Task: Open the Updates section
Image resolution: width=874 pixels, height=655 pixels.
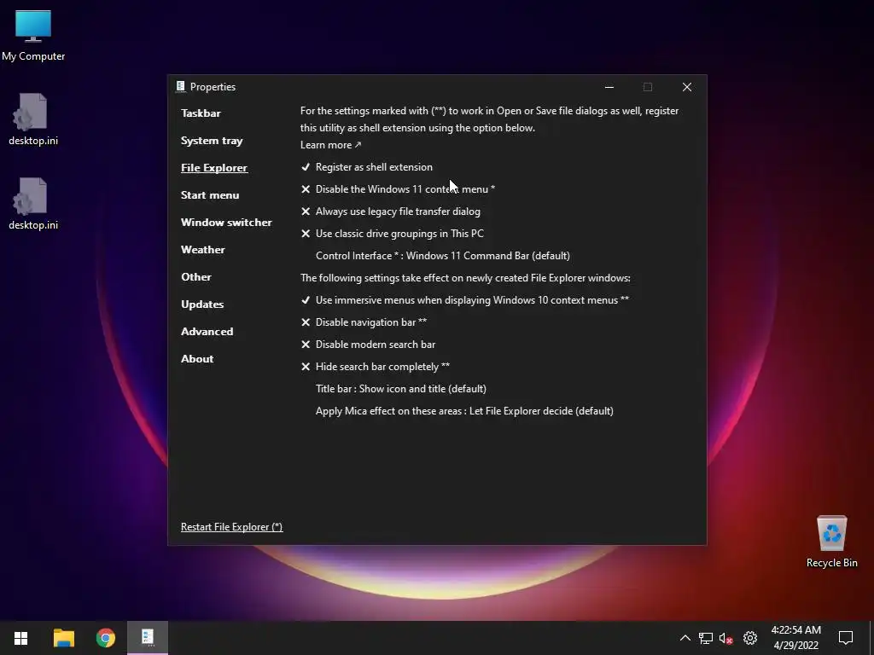Action: pos(202,304)
